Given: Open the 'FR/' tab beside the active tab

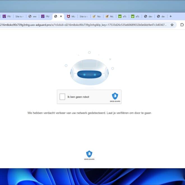Looking at the screenshot, I should 45,17.
